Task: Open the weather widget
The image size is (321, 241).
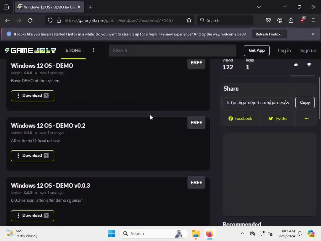Action: 22,233
